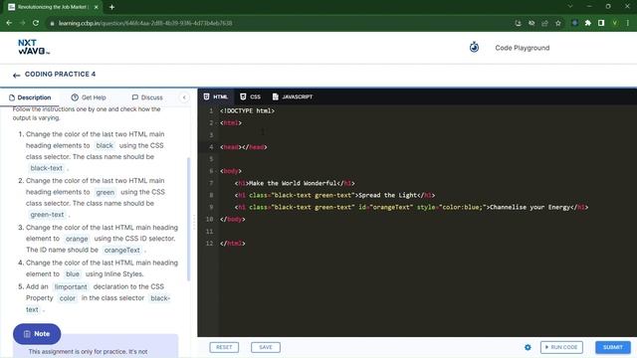Click the eye-slash icon in address bar

click(531, 23)
